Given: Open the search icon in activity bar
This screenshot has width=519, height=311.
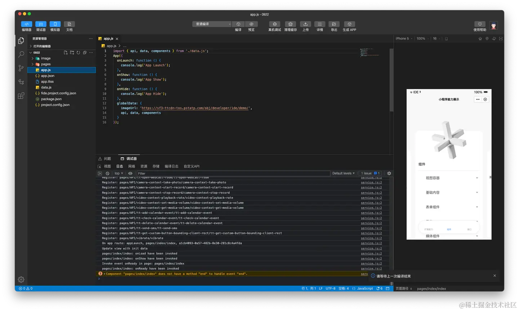Looking at the screenshot, I should click(x=21, y=54).
